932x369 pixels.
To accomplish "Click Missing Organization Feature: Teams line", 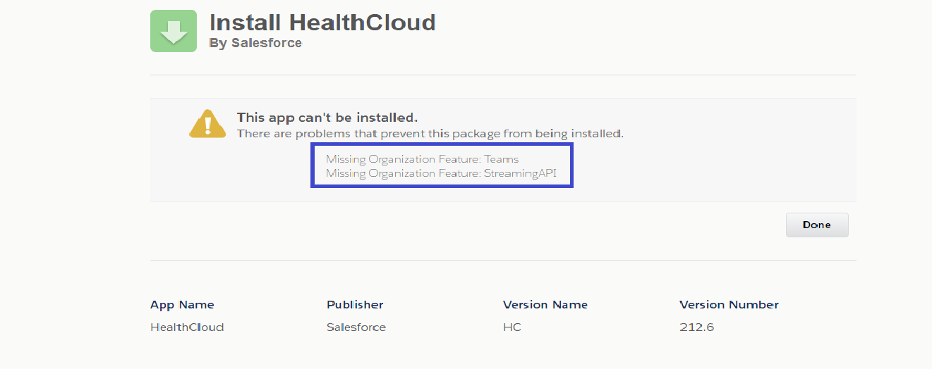I will [x=422, y=159].
